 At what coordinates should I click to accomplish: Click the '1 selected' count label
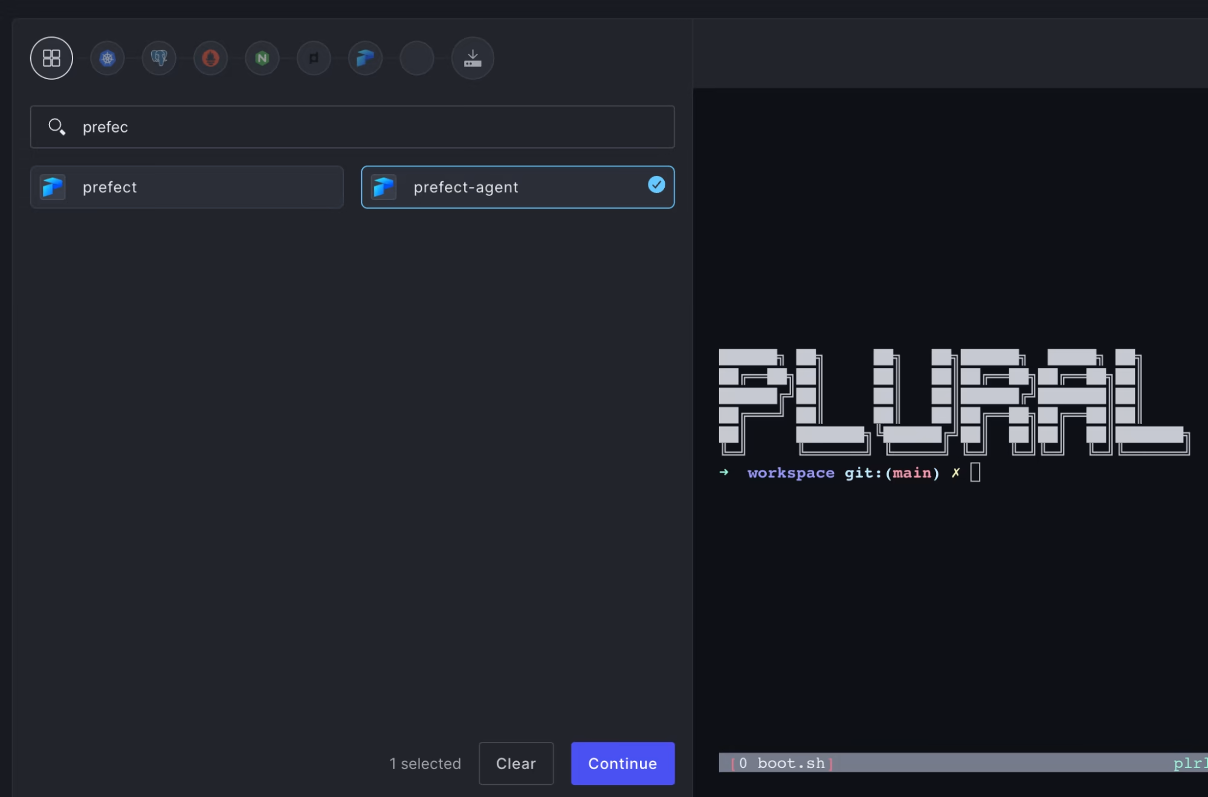tap(425, 764)
